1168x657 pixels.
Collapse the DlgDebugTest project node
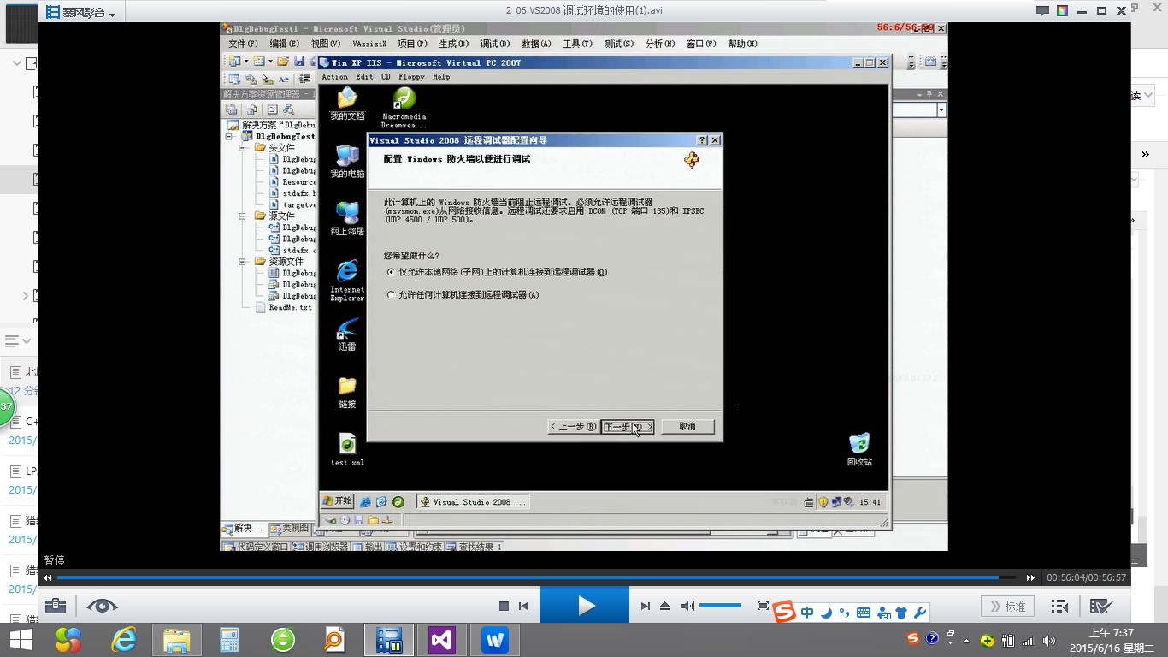[230, 136]
